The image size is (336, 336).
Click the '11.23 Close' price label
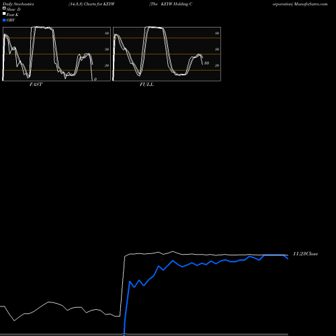[x=306, y=254]
